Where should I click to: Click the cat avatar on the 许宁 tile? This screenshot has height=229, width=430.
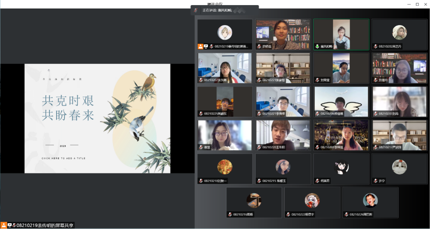(x=399, y=167)
